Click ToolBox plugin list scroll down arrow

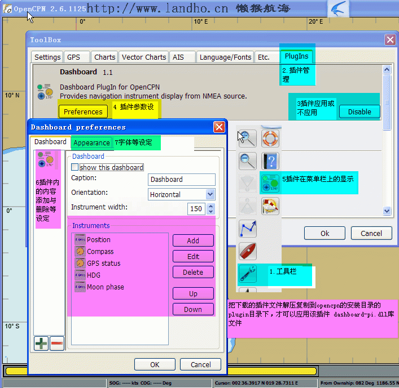(387, 211)
